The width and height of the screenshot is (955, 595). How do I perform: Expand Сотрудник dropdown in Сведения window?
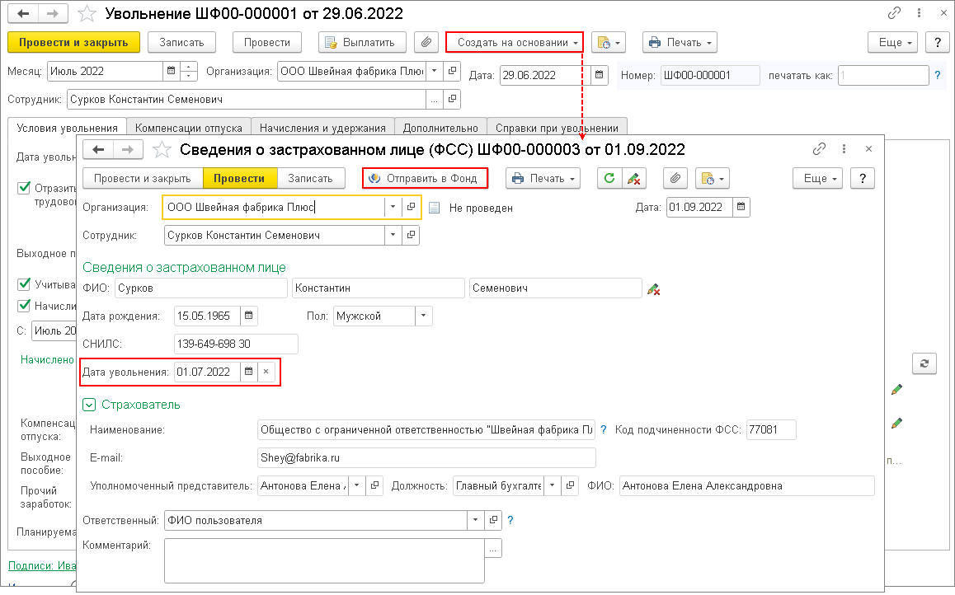tap(393, 235)
